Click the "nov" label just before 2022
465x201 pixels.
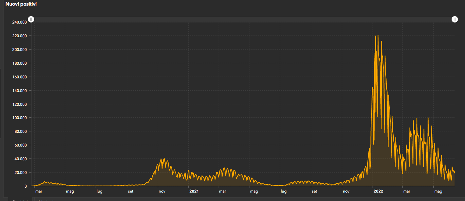(346, 192)
